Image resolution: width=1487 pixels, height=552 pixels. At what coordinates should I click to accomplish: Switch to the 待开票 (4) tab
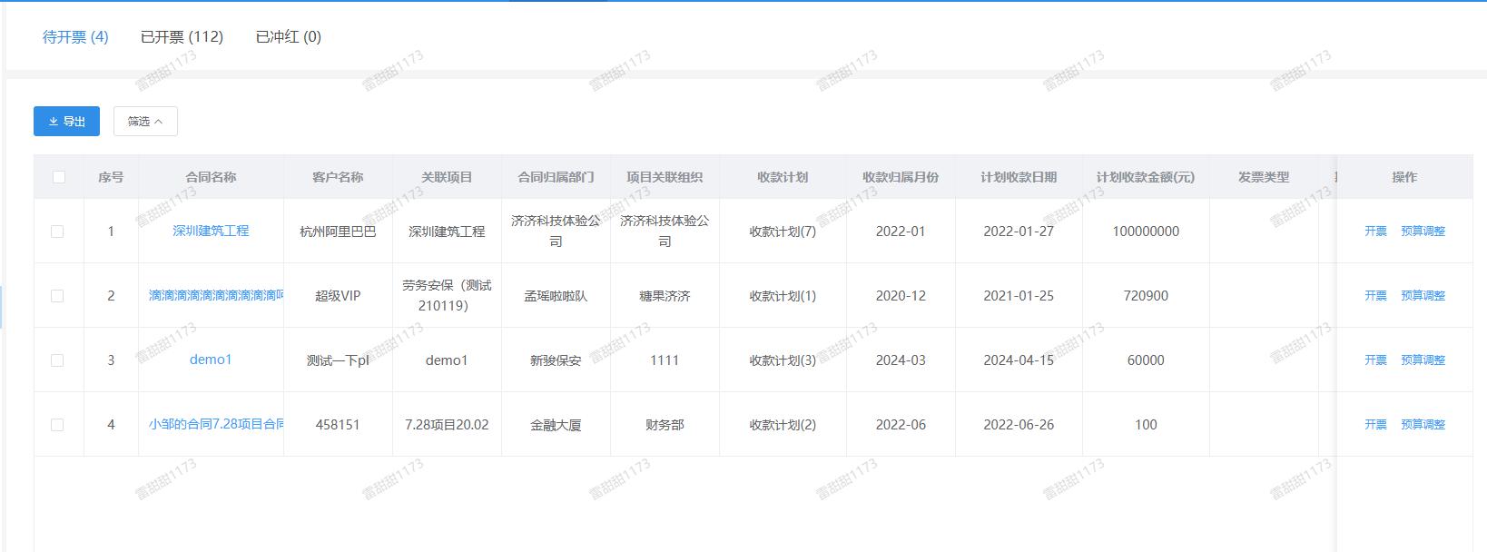(x=75, y=37)
